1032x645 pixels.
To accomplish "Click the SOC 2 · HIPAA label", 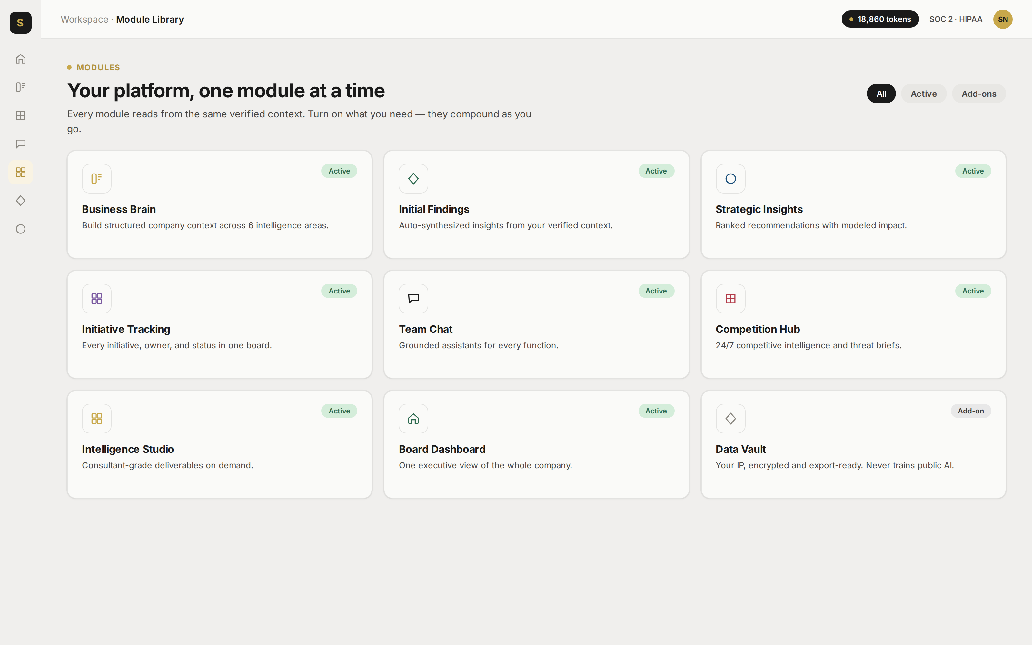I will pos(956,19).
